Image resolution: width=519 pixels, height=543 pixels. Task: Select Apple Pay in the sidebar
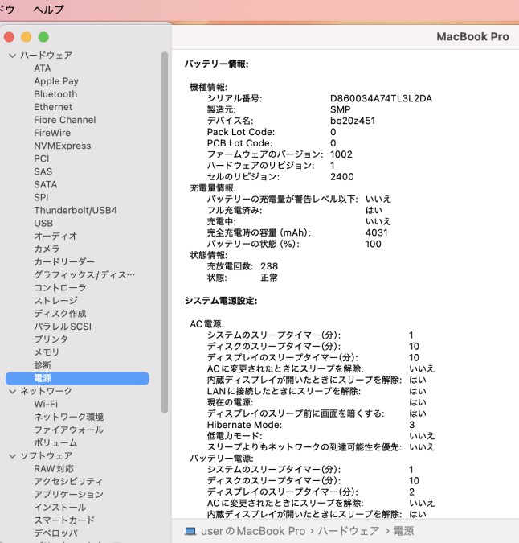coord(56,81)
